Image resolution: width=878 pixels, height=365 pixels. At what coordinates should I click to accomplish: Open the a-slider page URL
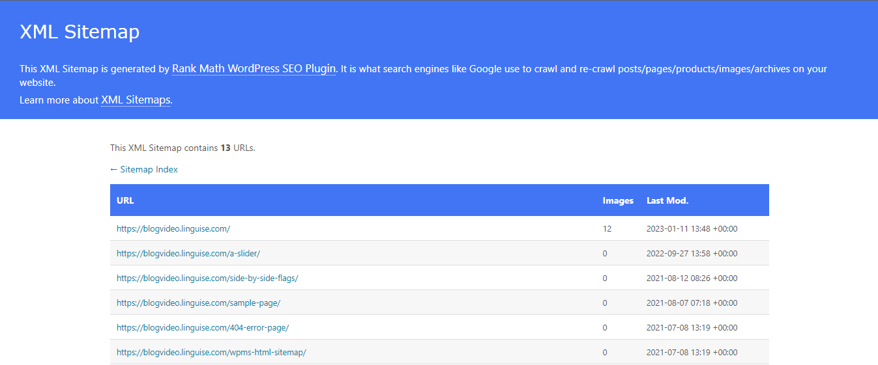tap(188, 254)
